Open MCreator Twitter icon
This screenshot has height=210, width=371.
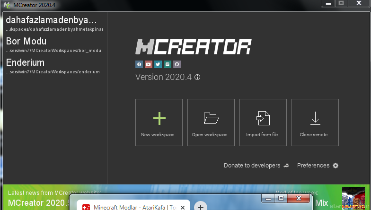click(158, 64)
